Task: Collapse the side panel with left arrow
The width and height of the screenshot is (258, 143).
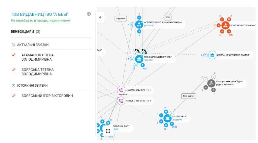Action: click(100, 17)
